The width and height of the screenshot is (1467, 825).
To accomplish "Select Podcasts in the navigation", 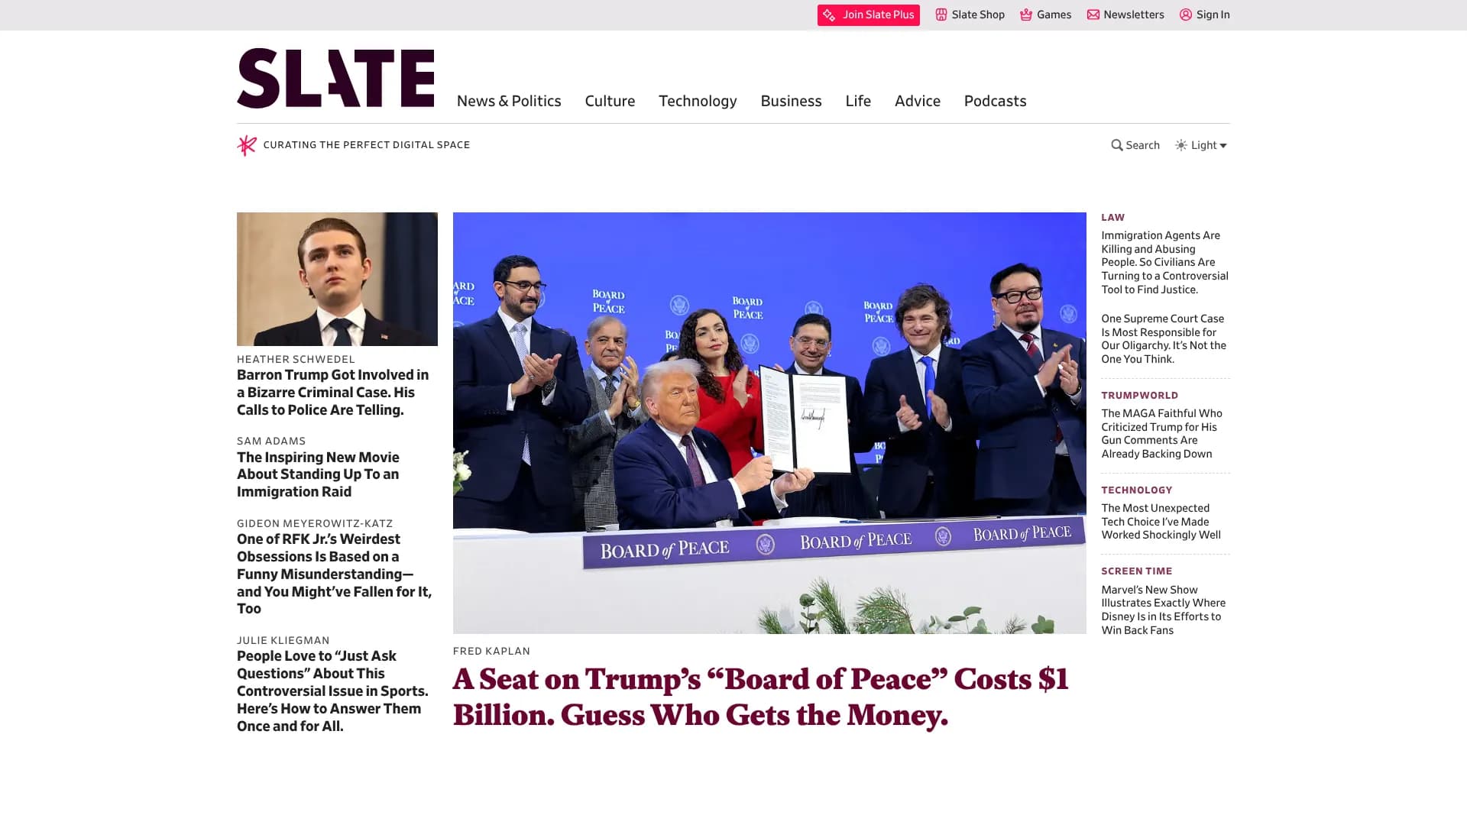I will [x=995, y=101].
